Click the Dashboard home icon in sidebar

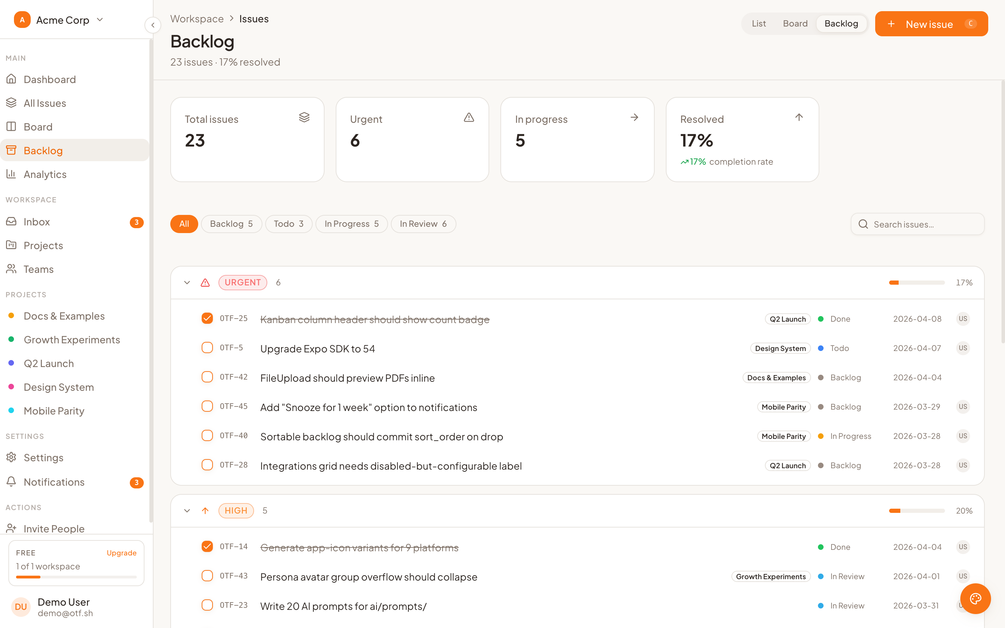tap(12, 79)
